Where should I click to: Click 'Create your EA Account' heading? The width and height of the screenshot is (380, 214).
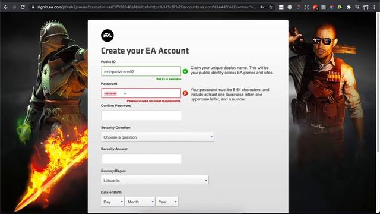145,51
